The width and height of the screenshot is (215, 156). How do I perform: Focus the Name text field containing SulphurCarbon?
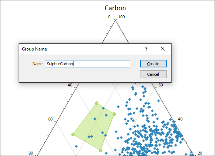[x=87, y=64]
